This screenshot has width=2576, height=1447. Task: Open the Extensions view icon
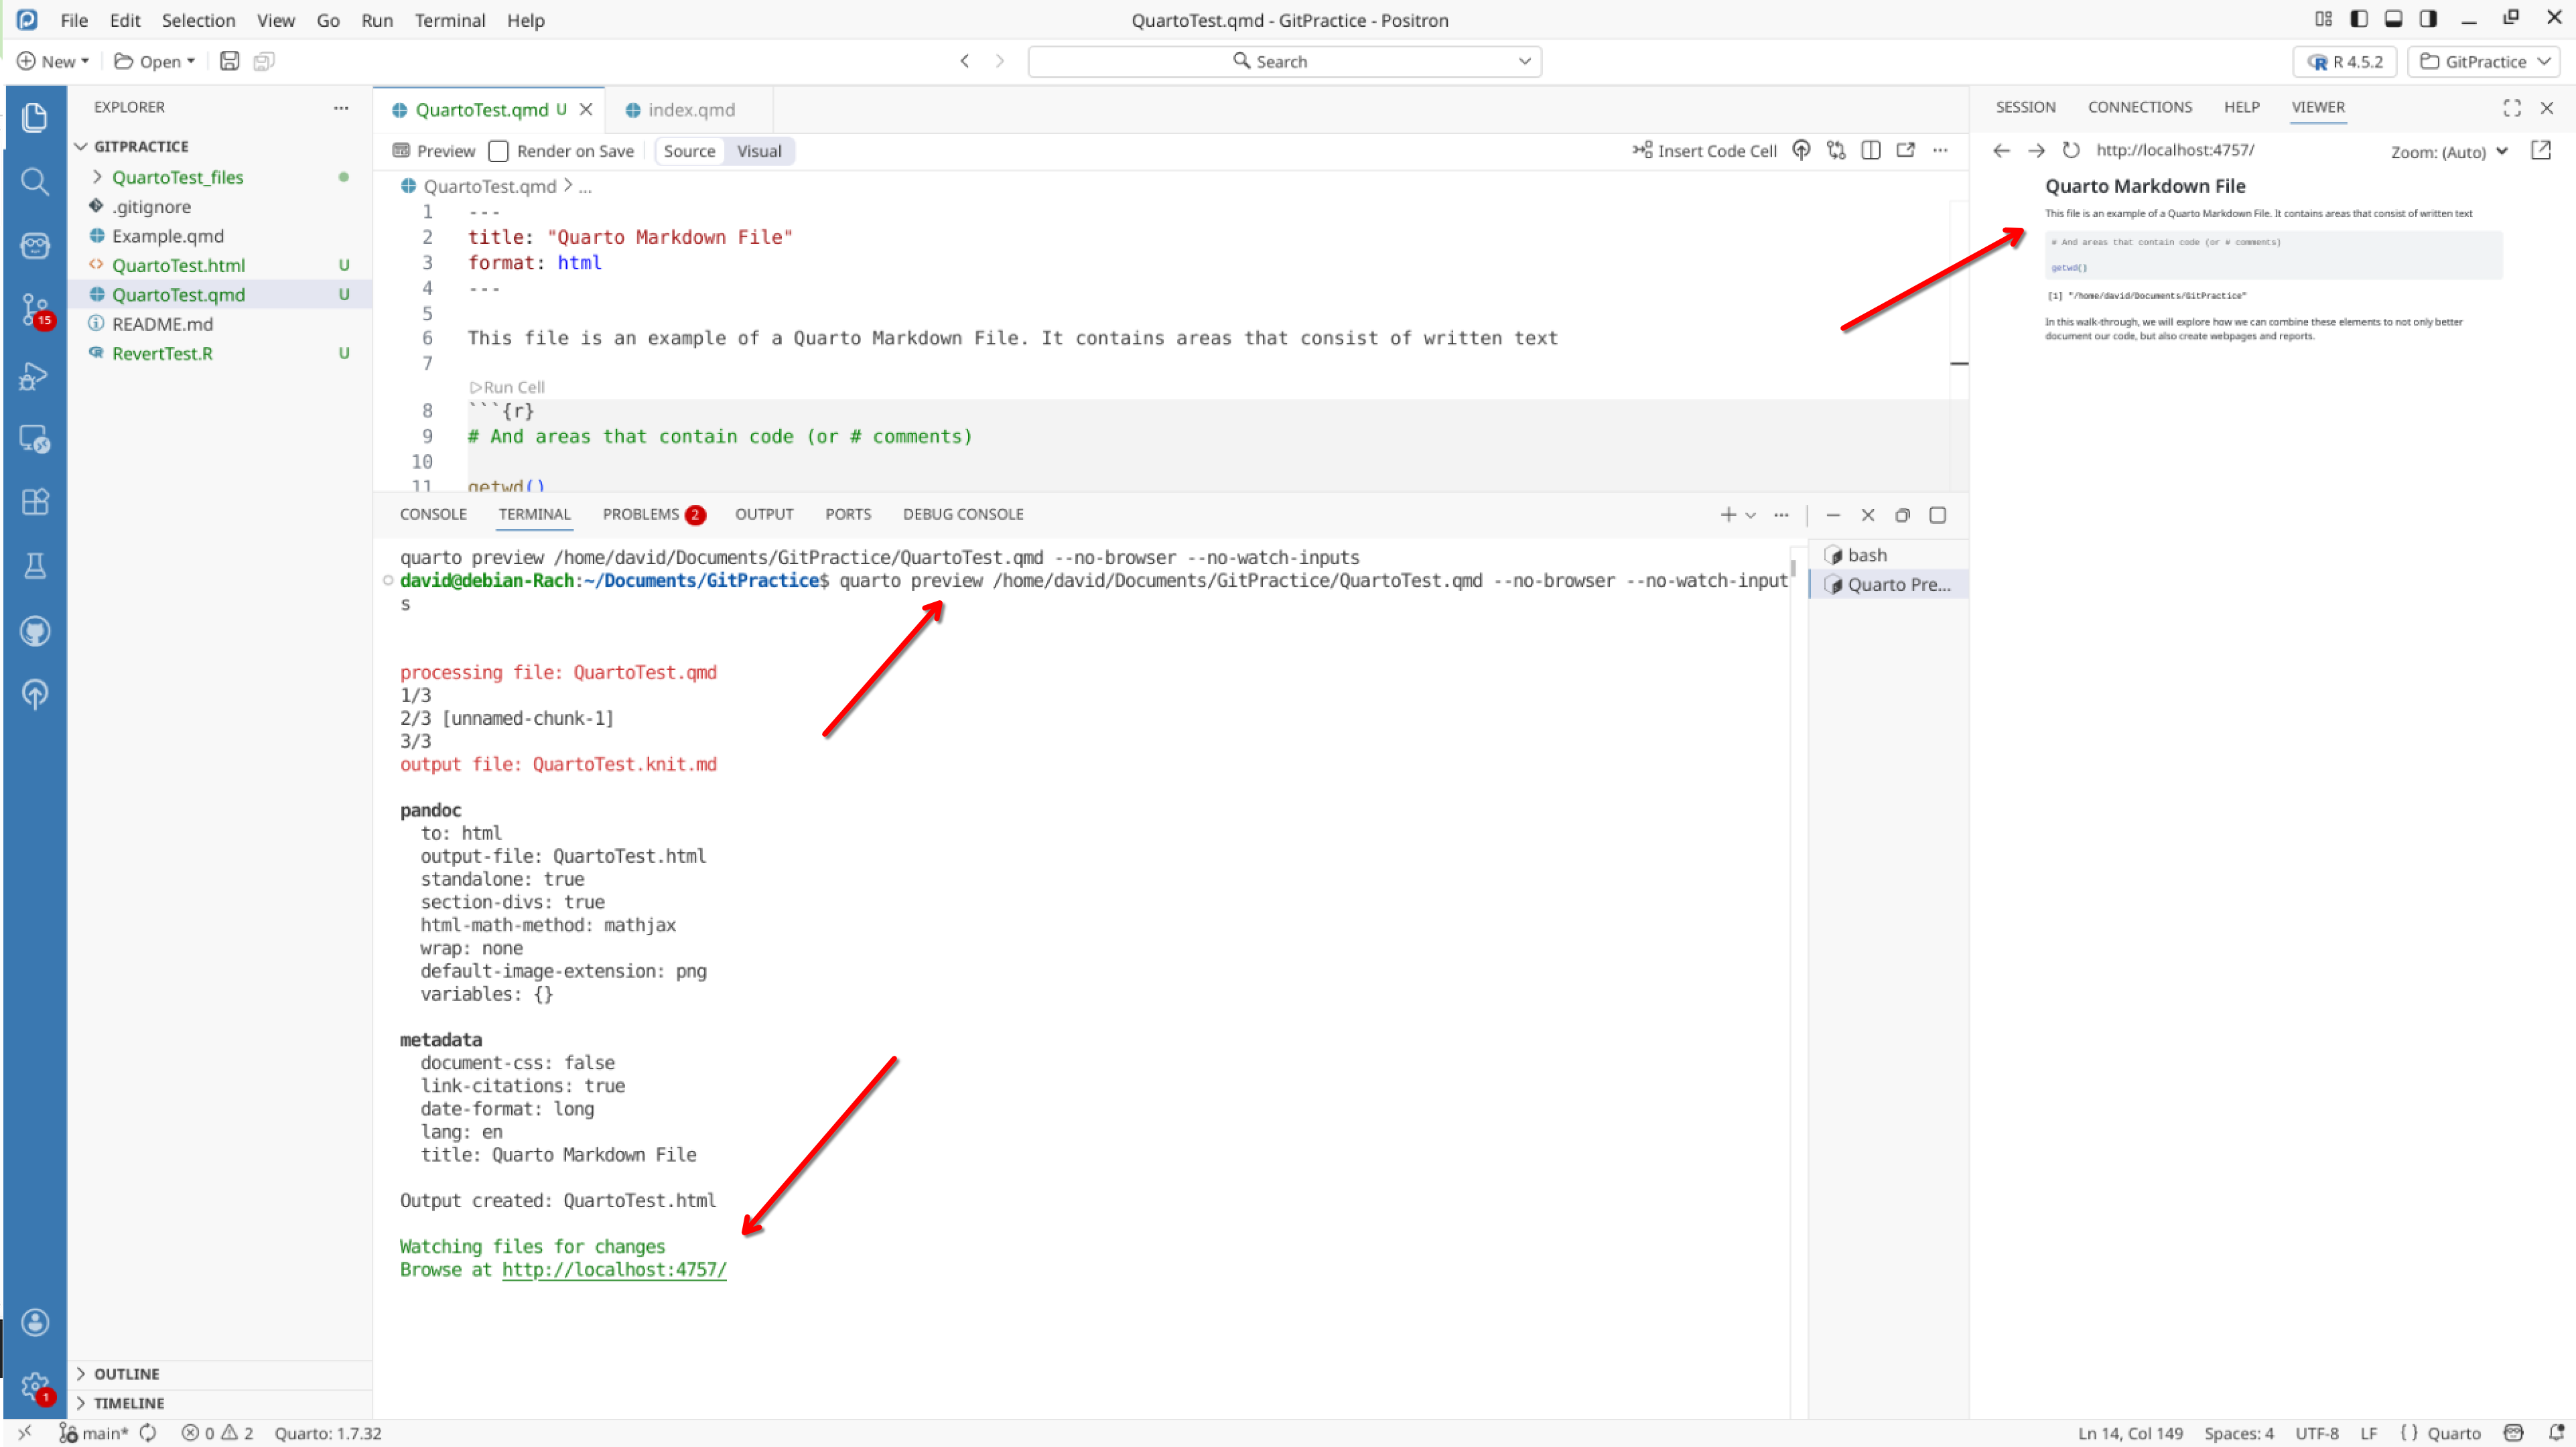pos(34,502)
